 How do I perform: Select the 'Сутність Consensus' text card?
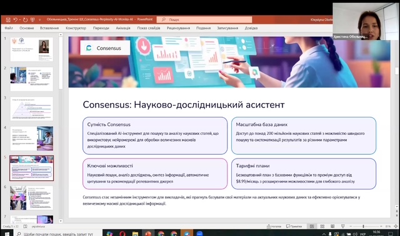155,135
